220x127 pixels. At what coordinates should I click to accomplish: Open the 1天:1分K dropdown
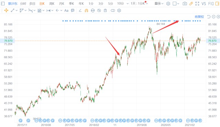139,3
